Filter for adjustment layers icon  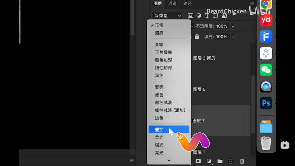pos(199,16)
